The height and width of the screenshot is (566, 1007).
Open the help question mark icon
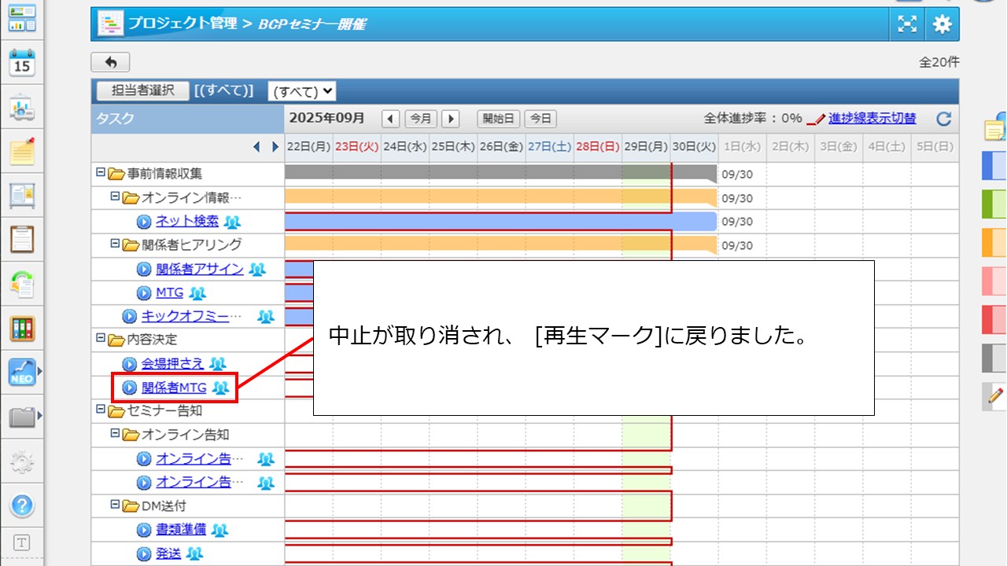tap(22, 505)
